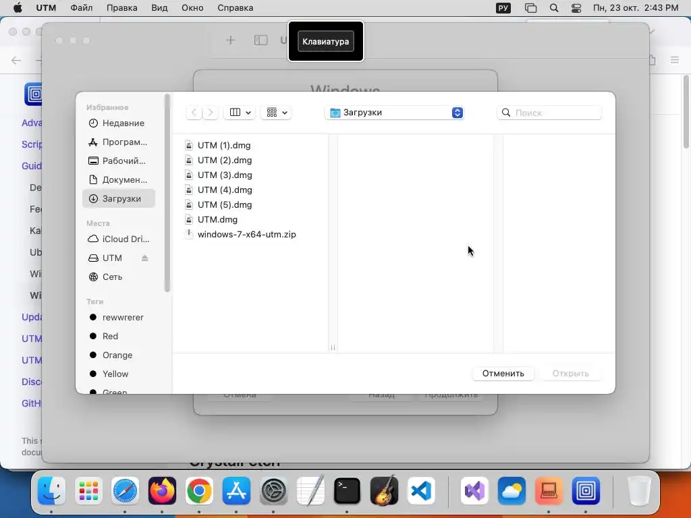Select the rewwrerer tag

point(119,318)
